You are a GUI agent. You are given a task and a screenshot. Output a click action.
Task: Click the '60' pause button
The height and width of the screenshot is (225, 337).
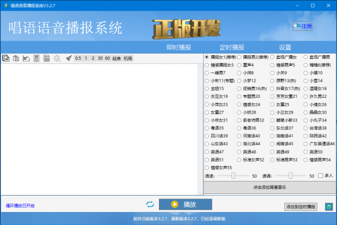click(x=107, y=58)
